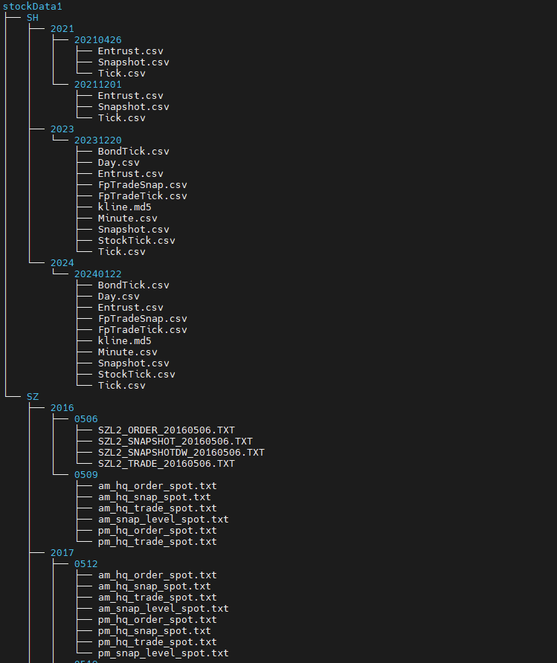The image size is (557, 663).
Task: Select the 20240122 directory name
Action: 97,274
